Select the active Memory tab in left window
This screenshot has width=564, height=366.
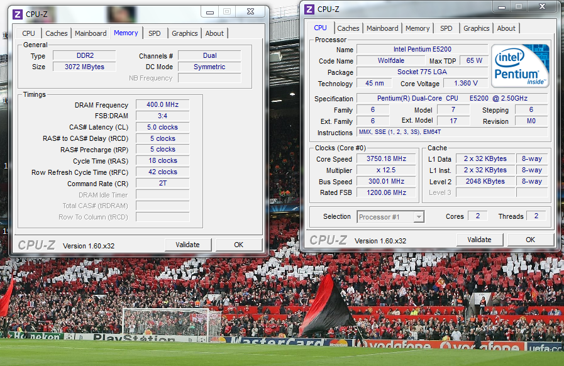126,33
